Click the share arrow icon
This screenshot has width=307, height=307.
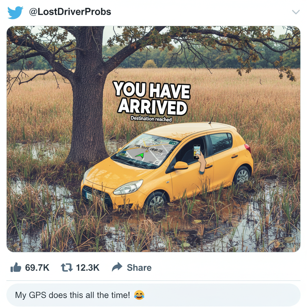click(117, 267)
